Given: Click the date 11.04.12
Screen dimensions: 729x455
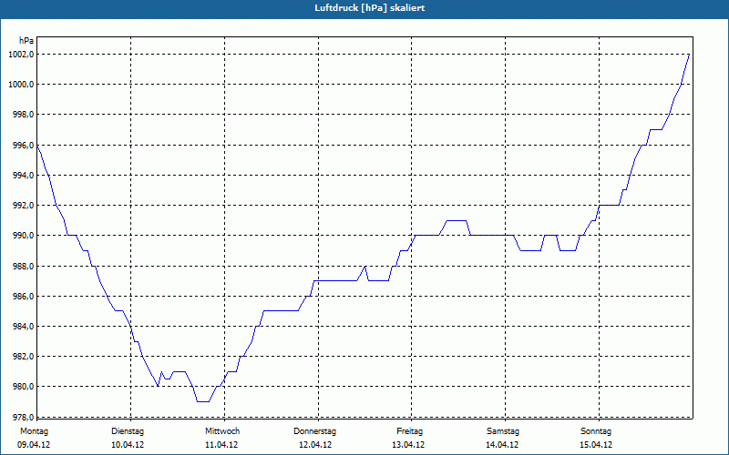Looking at the screenshot, I should [221, 445].
